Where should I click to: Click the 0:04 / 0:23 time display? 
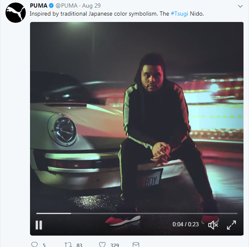[186, 224]
